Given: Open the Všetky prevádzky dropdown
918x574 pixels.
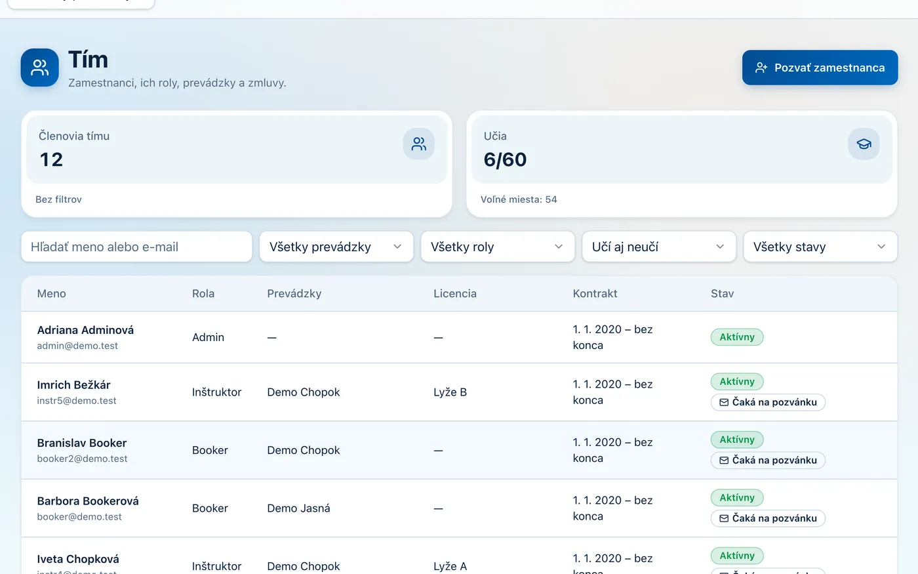Looking at the screenshot, I should point(336,247).
